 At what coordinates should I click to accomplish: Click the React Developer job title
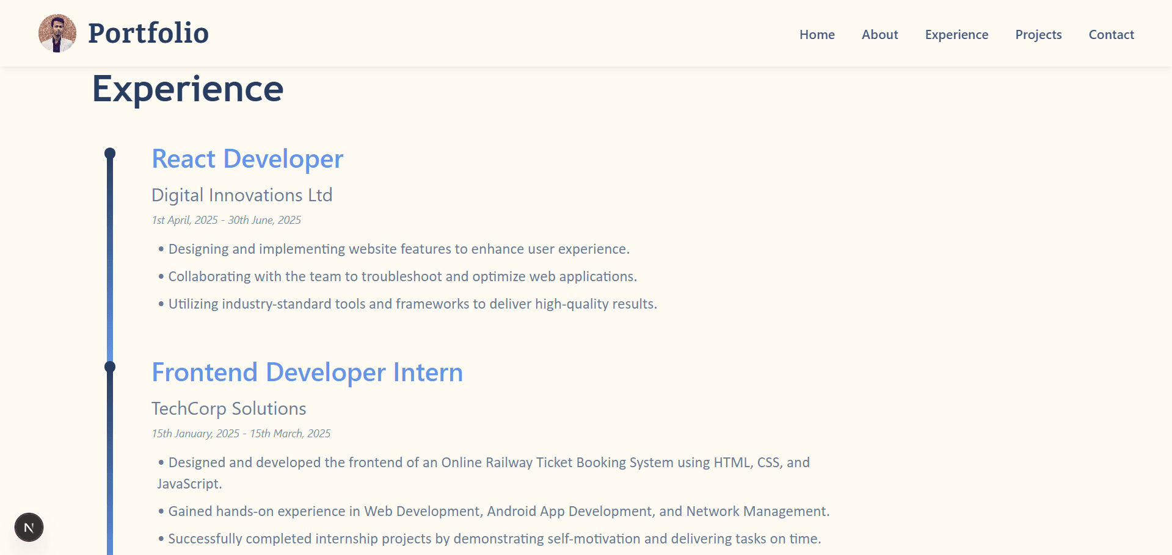click(x=247, y=159)
